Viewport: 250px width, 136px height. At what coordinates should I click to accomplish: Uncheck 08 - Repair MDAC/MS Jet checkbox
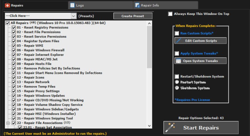point(14,59)
